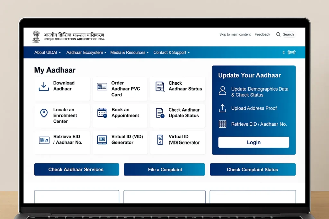The width and height of the screenshot is (329, 219).
Task: Click the Order Aadhaar PVC Card icon
Action: pos(102,87)
